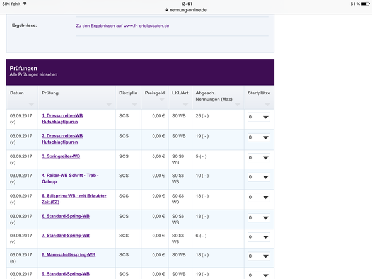Image resolution: width=372 pixels, height=279 pixels.
Task: Sort table by Prüfung column arrow
Action: [109, 105]
